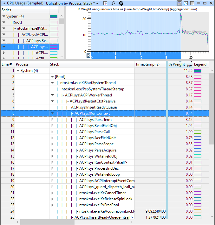The width and height of the screenshot is (215, 225).
Task: Select ACPI.sys!InsertReadyQueue<itself> row
Action: pyautogui.click(x=105, y=217)
